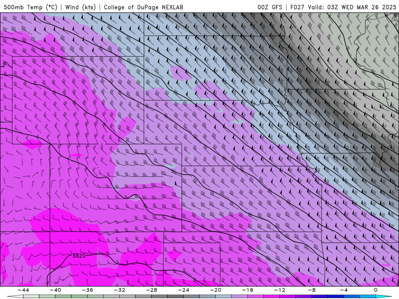This screenshot has width=399, height=299.
Task: Click the white arrow start of the color bar
Action: click(15, 297)
